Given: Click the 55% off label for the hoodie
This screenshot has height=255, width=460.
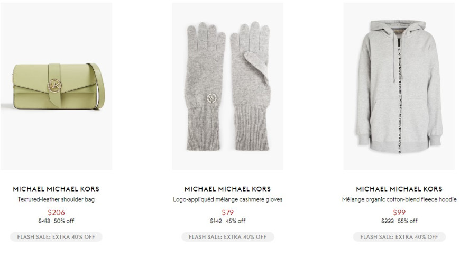Looking at the screenshot, I should point(408,221).
